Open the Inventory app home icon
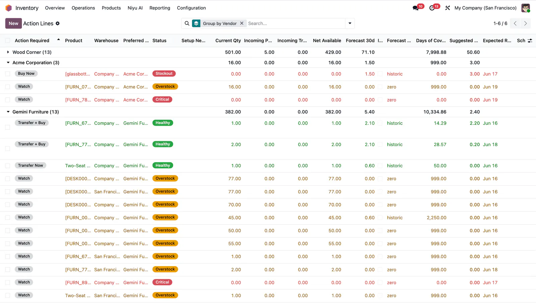The width and height of the screenshot is (536, 305). [9, 8]
